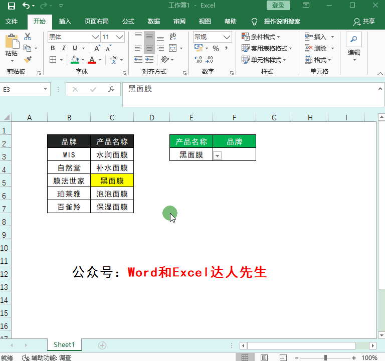Click the Merge and Center icon
This screenshot has width=385, height=361.
click(x=173, y=48)
